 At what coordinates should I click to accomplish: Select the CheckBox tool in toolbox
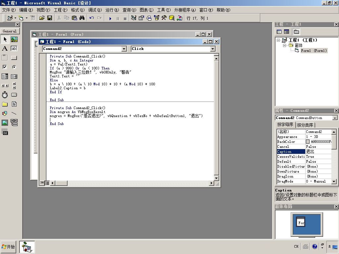click(5, 67)
